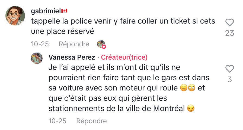This screenshot has width=243, height=130.
Task: Click the unamused face emoji after Montréal
Action: click(x=191, y=109)
